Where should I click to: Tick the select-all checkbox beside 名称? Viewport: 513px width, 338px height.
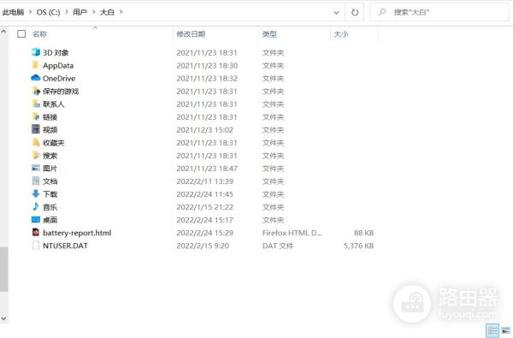[x=21, y=33]
